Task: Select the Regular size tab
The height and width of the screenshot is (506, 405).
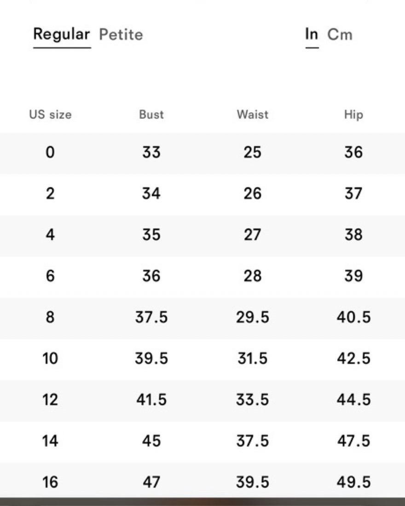Action: (x=62, y=35)
